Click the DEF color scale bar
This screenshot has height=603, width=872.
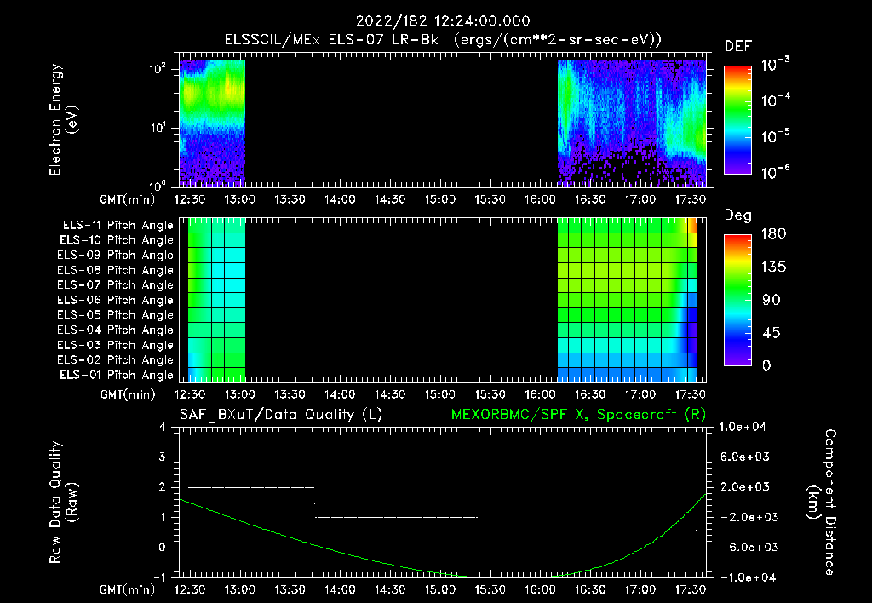(737, 120)
